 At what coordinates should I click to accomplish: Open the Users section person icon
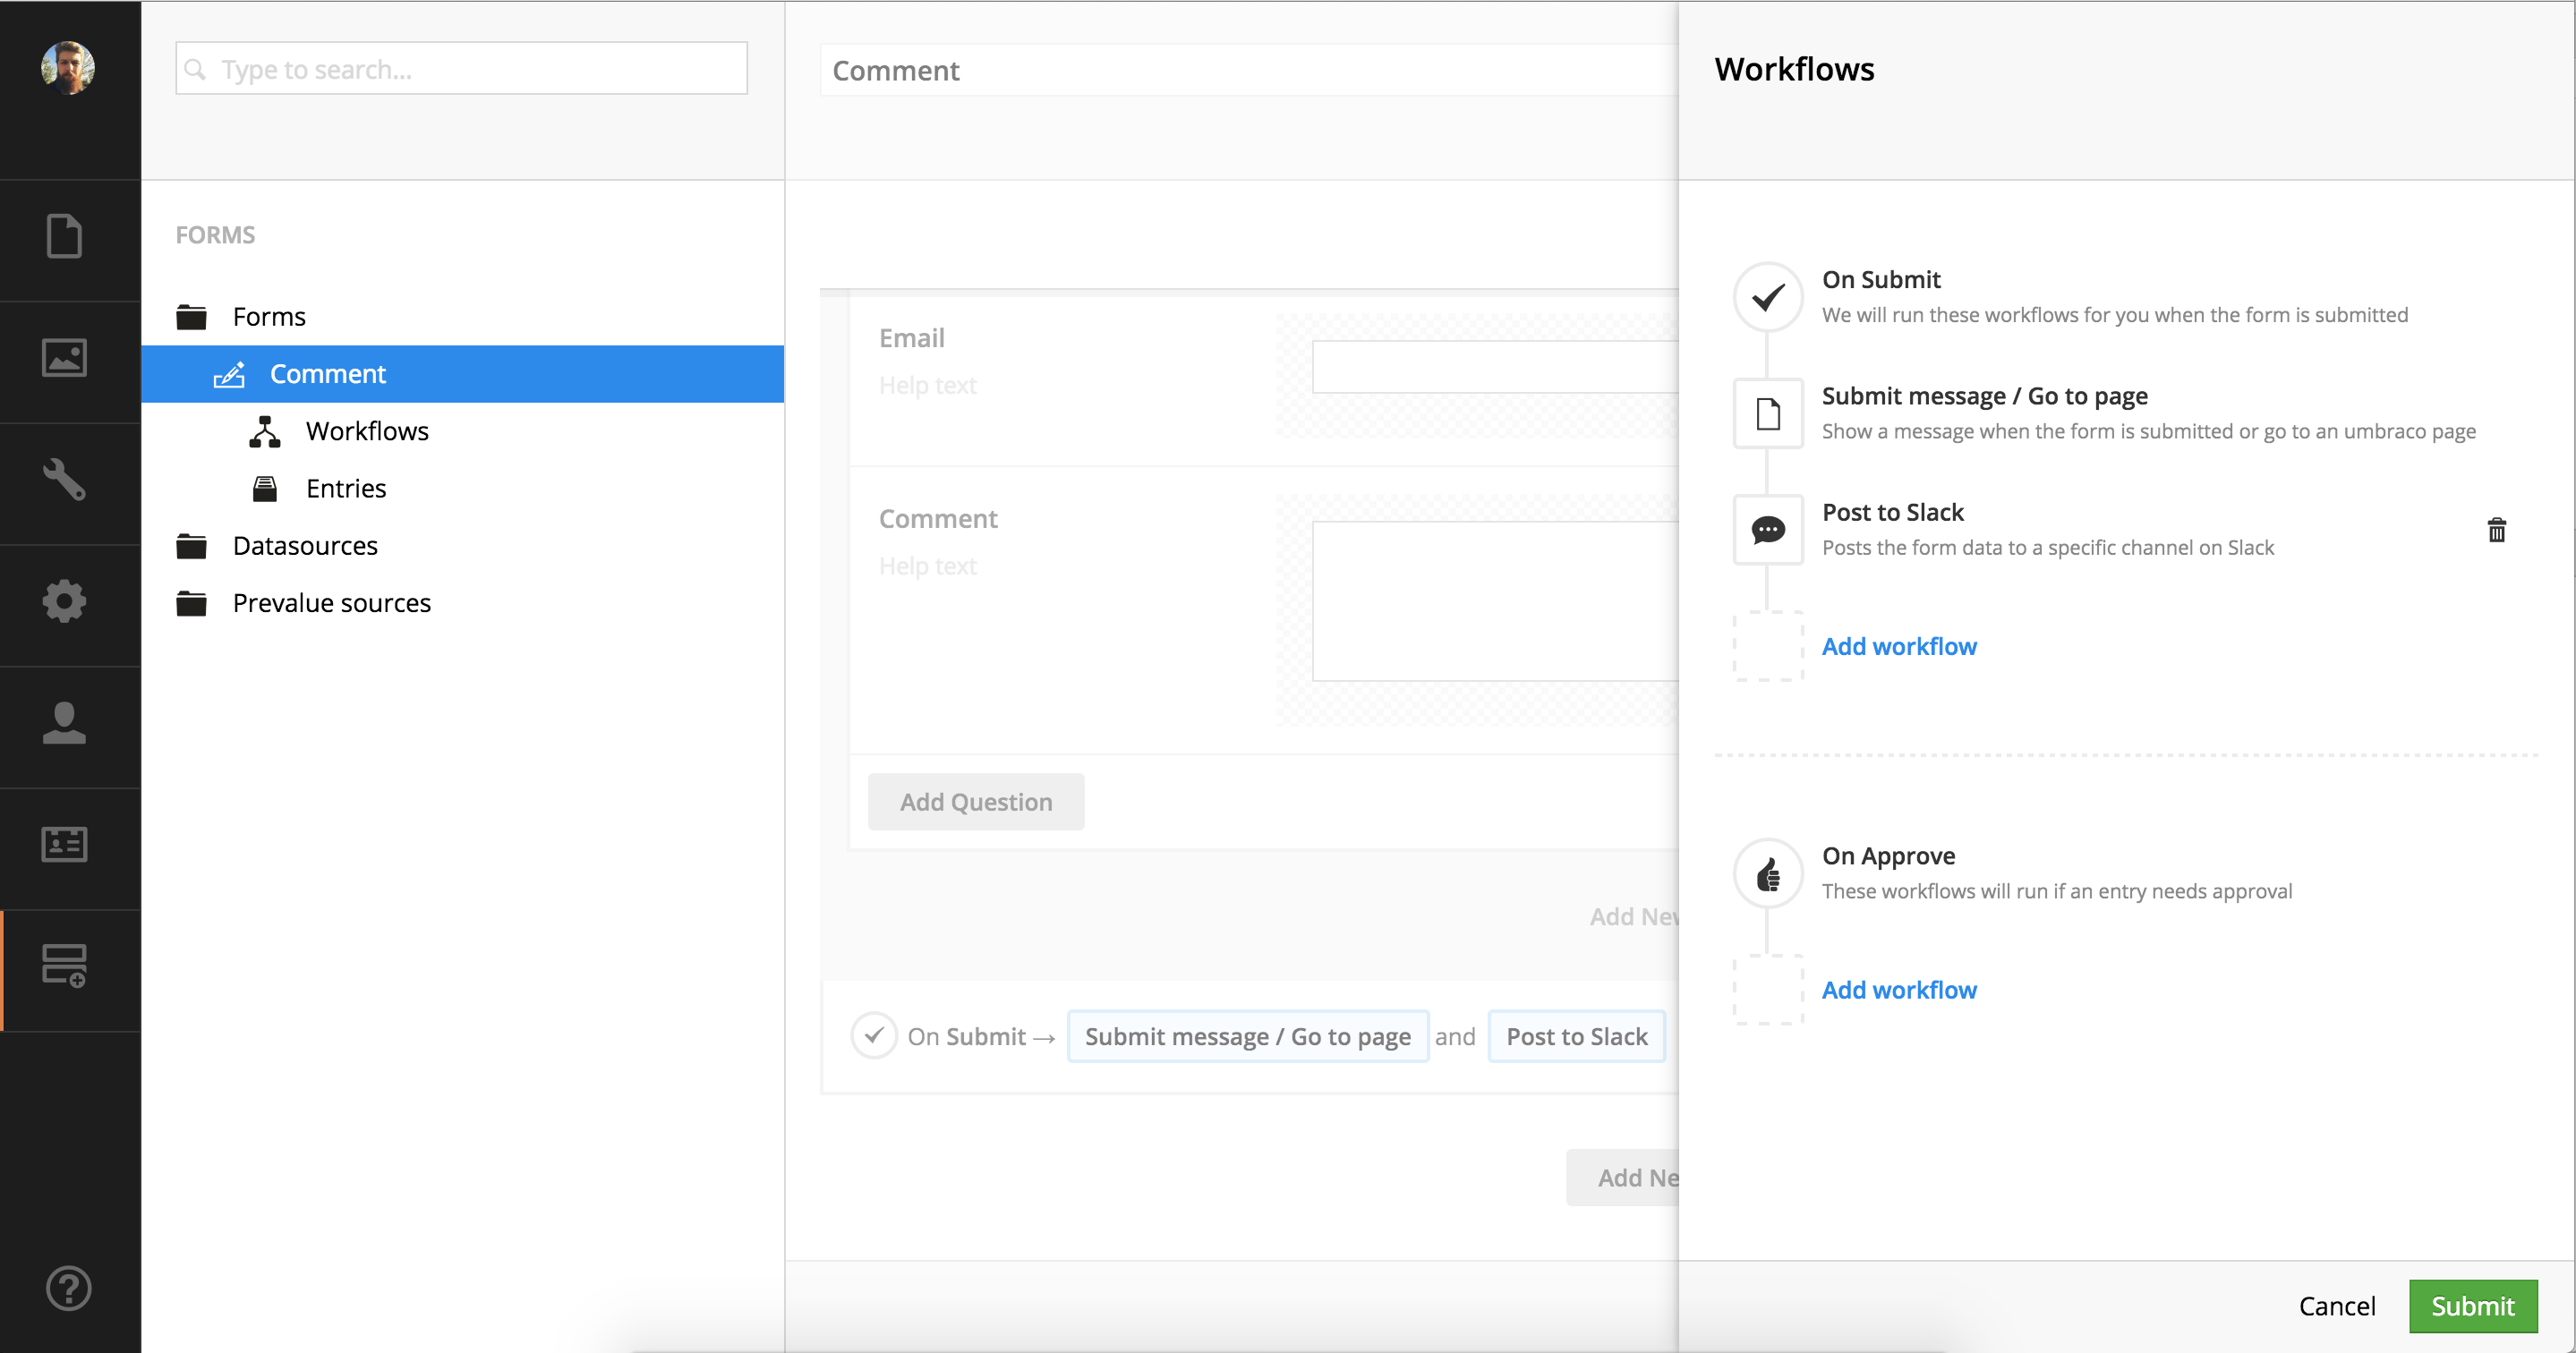pyautogui.click(x=64, y=723)
